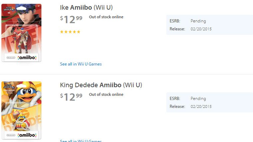Click "Out of stock online" for Ike Amiibo
The image size is (253, 142).
106,17
